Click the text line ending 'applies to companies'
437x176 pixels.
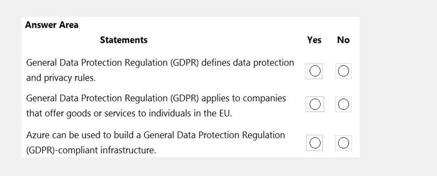pyautogui.click(x=156, y=98)
